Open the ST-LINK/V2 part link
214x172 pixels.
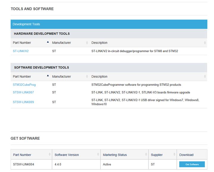21,51
